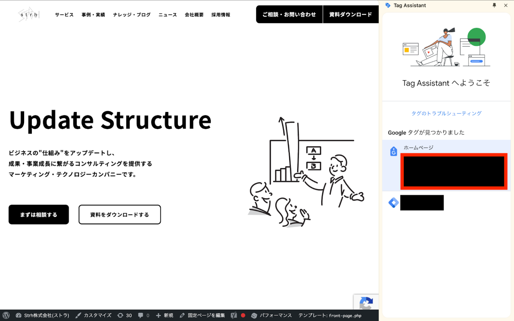Click the パフォーマンス gauge icon
Viewport: 514px width, 321px height.
click(x=255, y=315)
